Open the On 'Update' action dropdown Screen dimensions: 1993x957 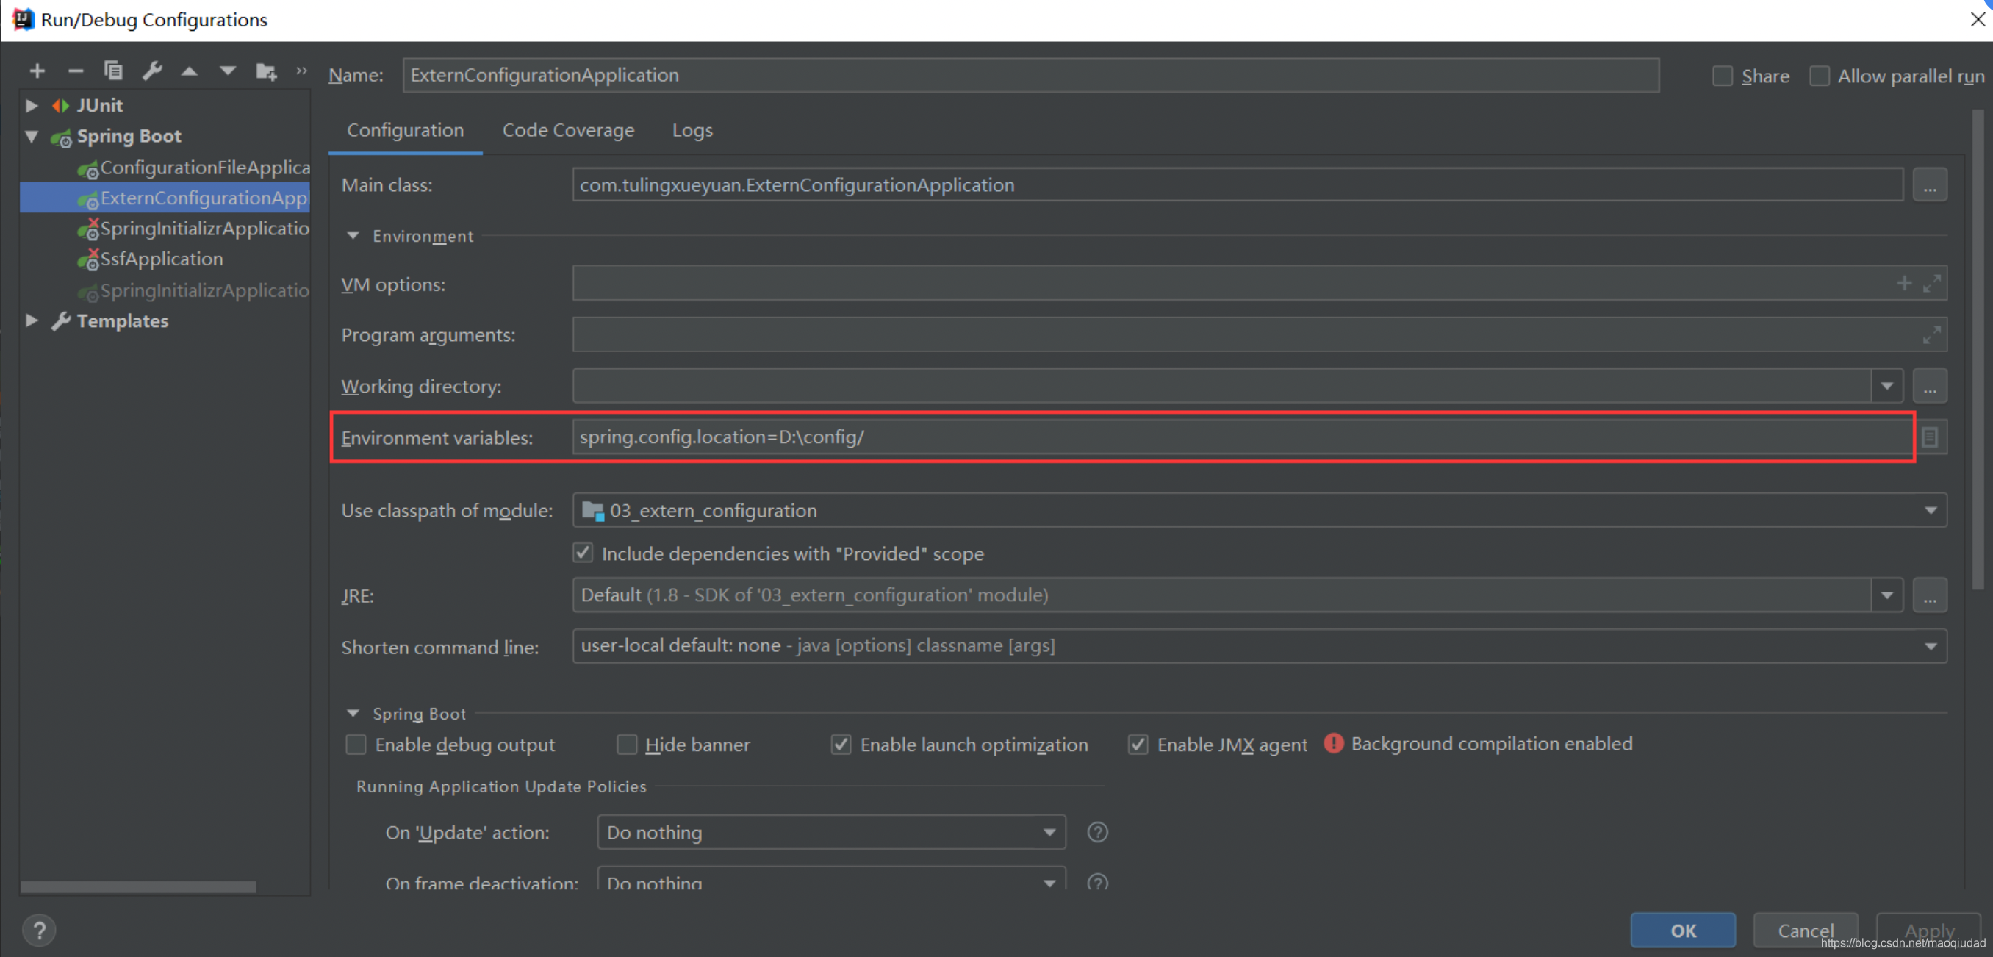click(x=831, y=833)
